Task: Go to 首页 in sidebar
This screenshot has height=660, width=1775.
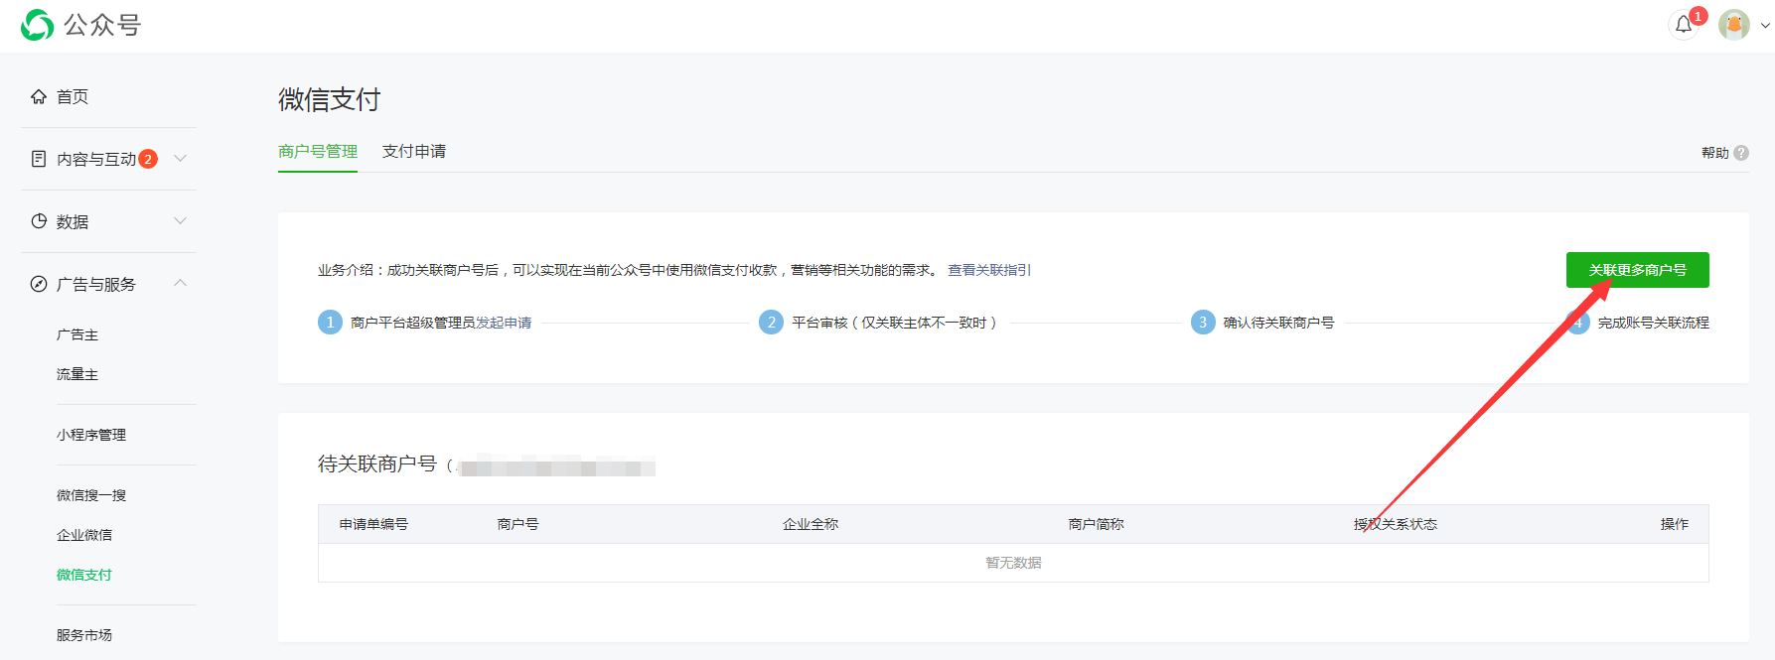Action: coord(73,96)
